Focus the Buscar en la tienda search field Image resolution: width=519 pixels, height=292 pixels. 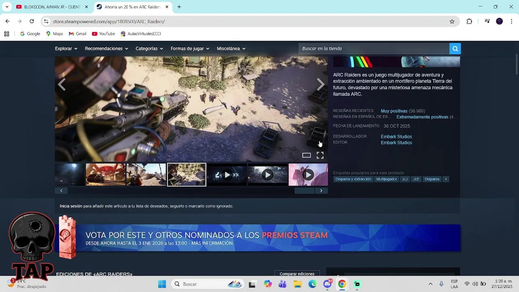point(374,49)
